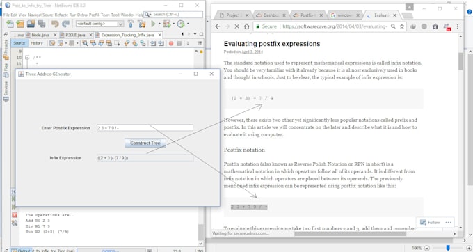The image size is (473, 252).
Task: Switch to the Source view toggle
Action: [19, 43]
